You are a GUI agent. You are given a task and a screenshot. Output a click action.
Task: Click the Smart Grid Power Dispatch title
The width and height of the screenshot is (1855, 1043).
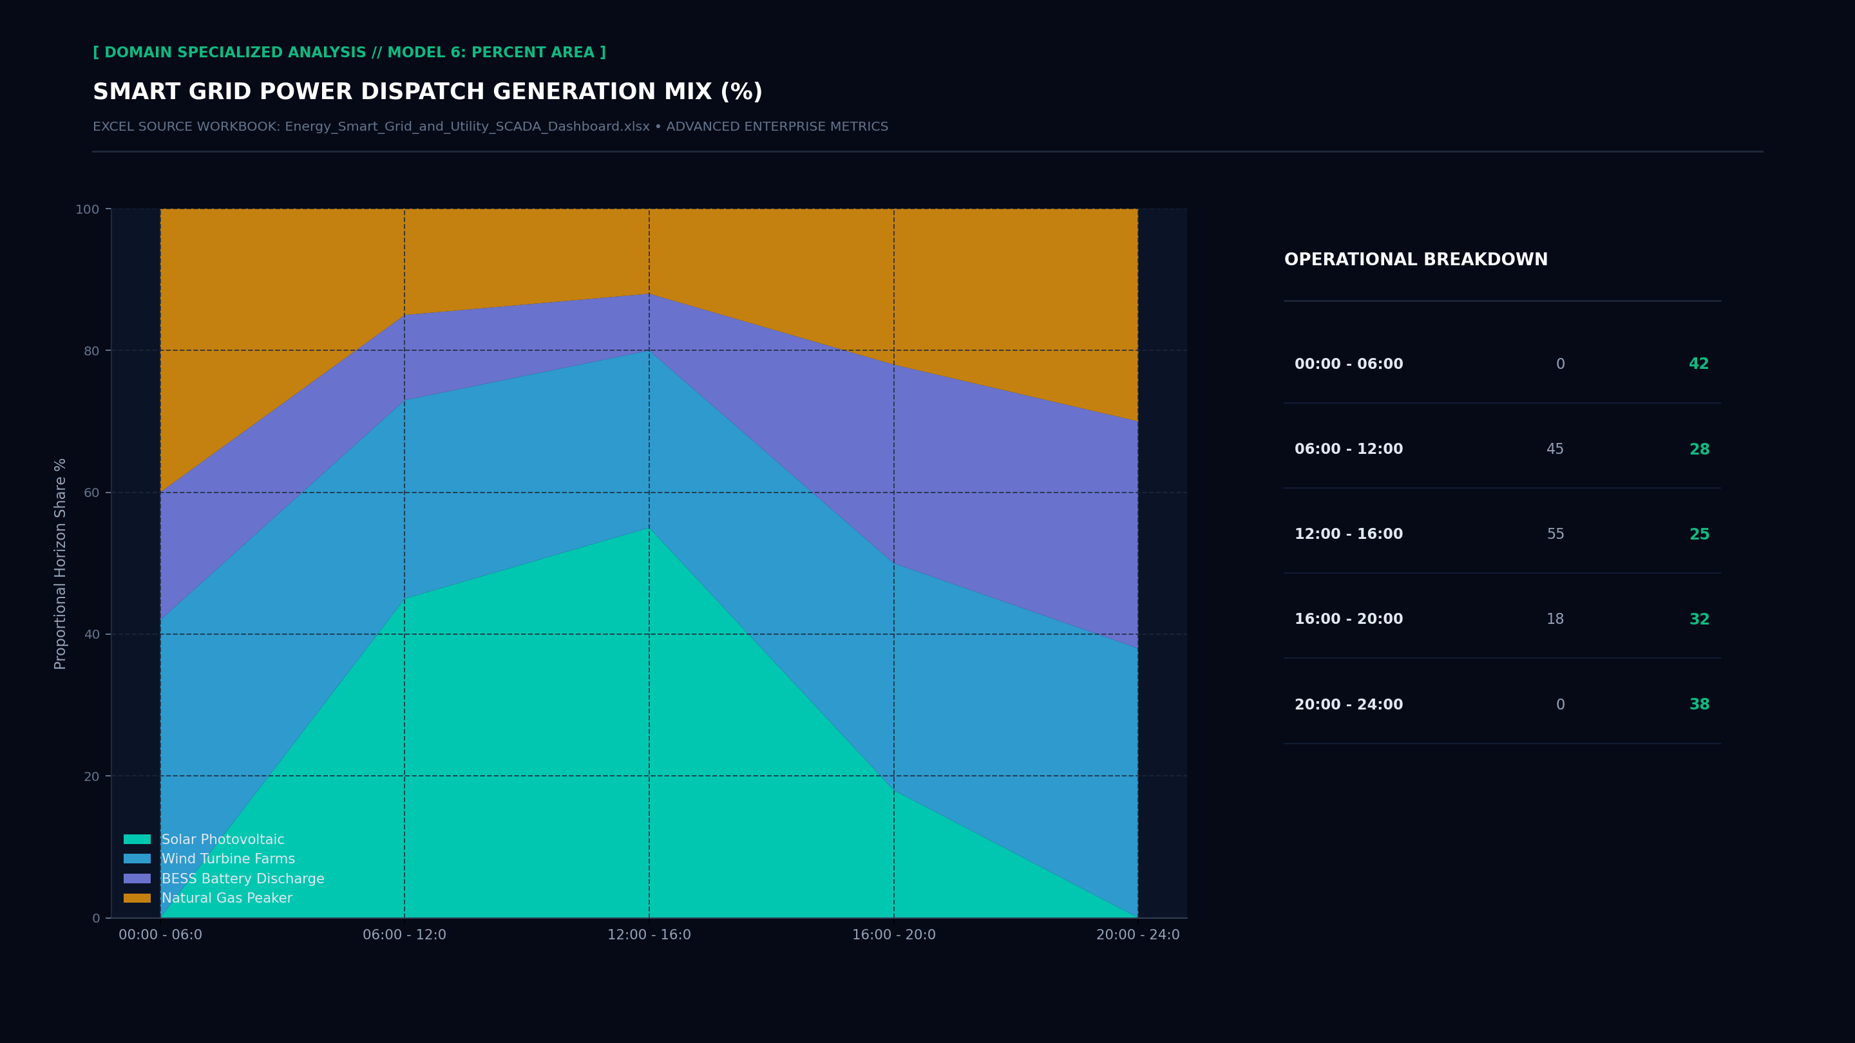click(427, 91)
